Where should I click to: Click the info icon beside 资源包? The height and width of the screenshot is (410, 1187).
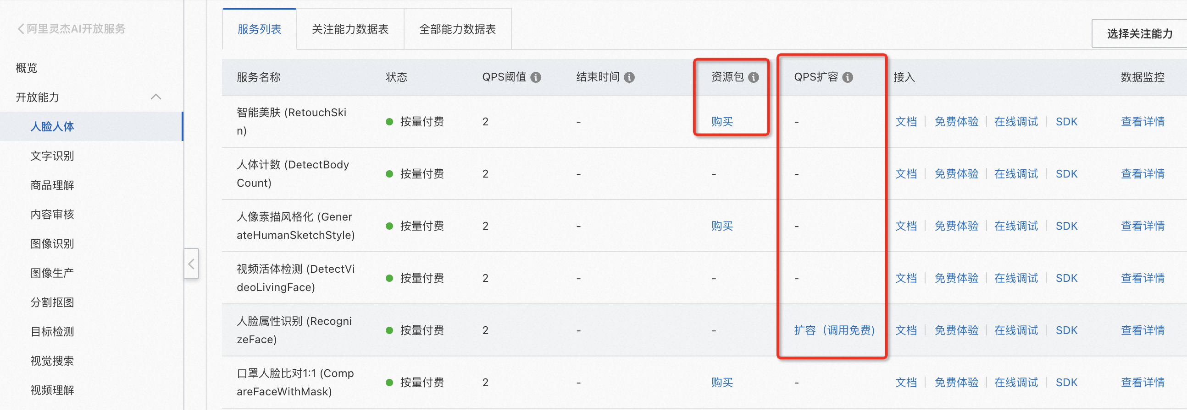point(754,77)
